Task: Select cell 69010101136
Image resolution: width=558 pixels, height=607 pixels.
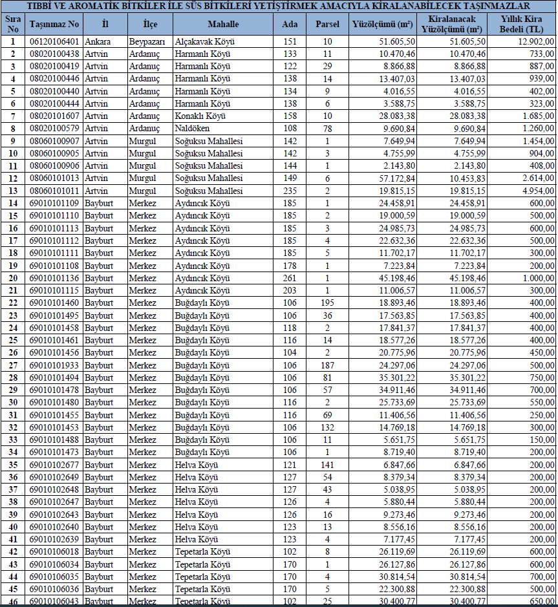Action: tap(54, 278)
